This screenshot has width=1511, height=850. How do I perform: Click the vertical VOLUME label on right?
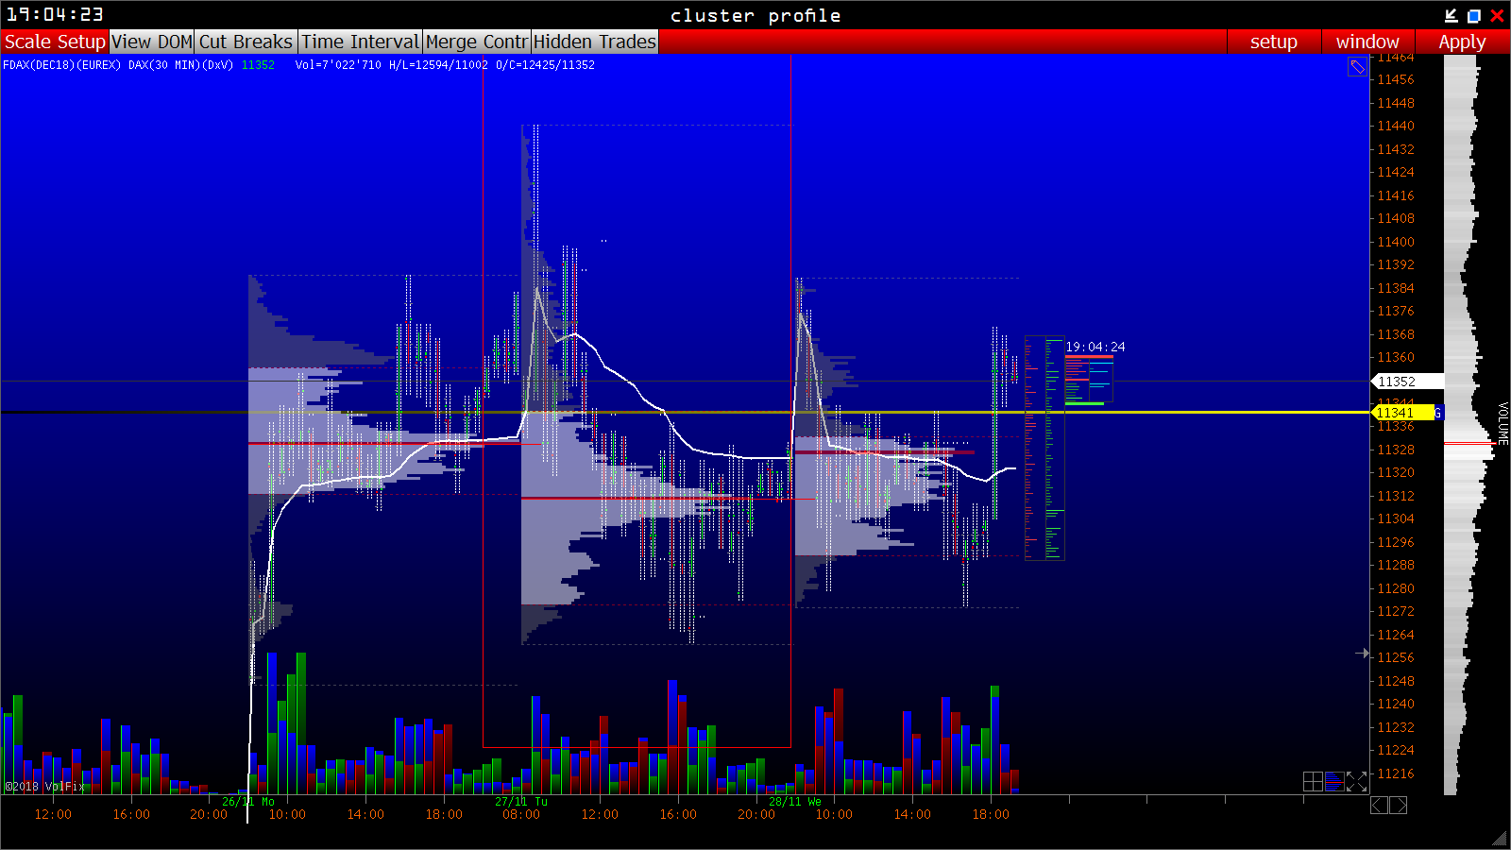pos(1503,423)
